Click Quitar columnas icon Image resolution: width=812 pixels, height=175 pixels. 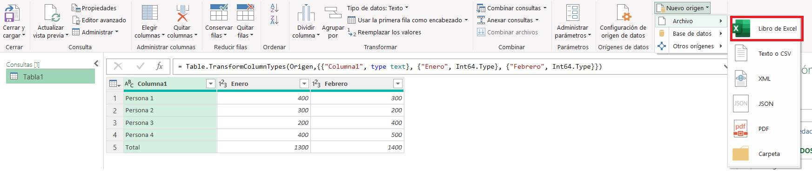[182, 13]
